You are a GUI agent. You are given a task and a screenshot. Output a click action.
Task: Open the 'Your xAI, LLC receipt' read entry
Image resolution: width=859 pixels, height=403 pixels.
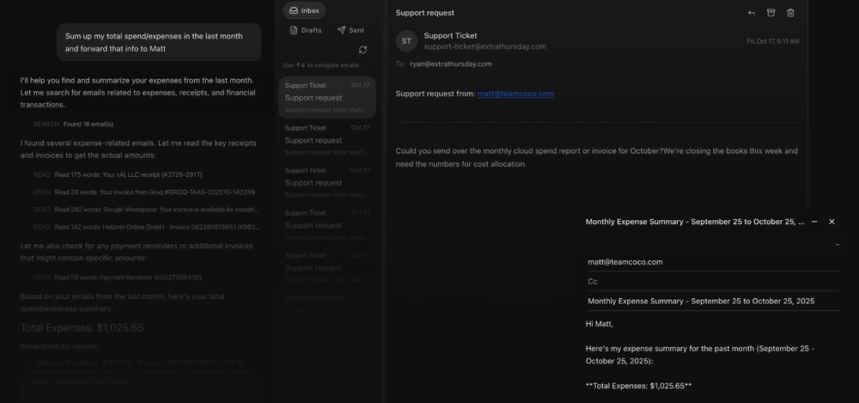[128, 175]
